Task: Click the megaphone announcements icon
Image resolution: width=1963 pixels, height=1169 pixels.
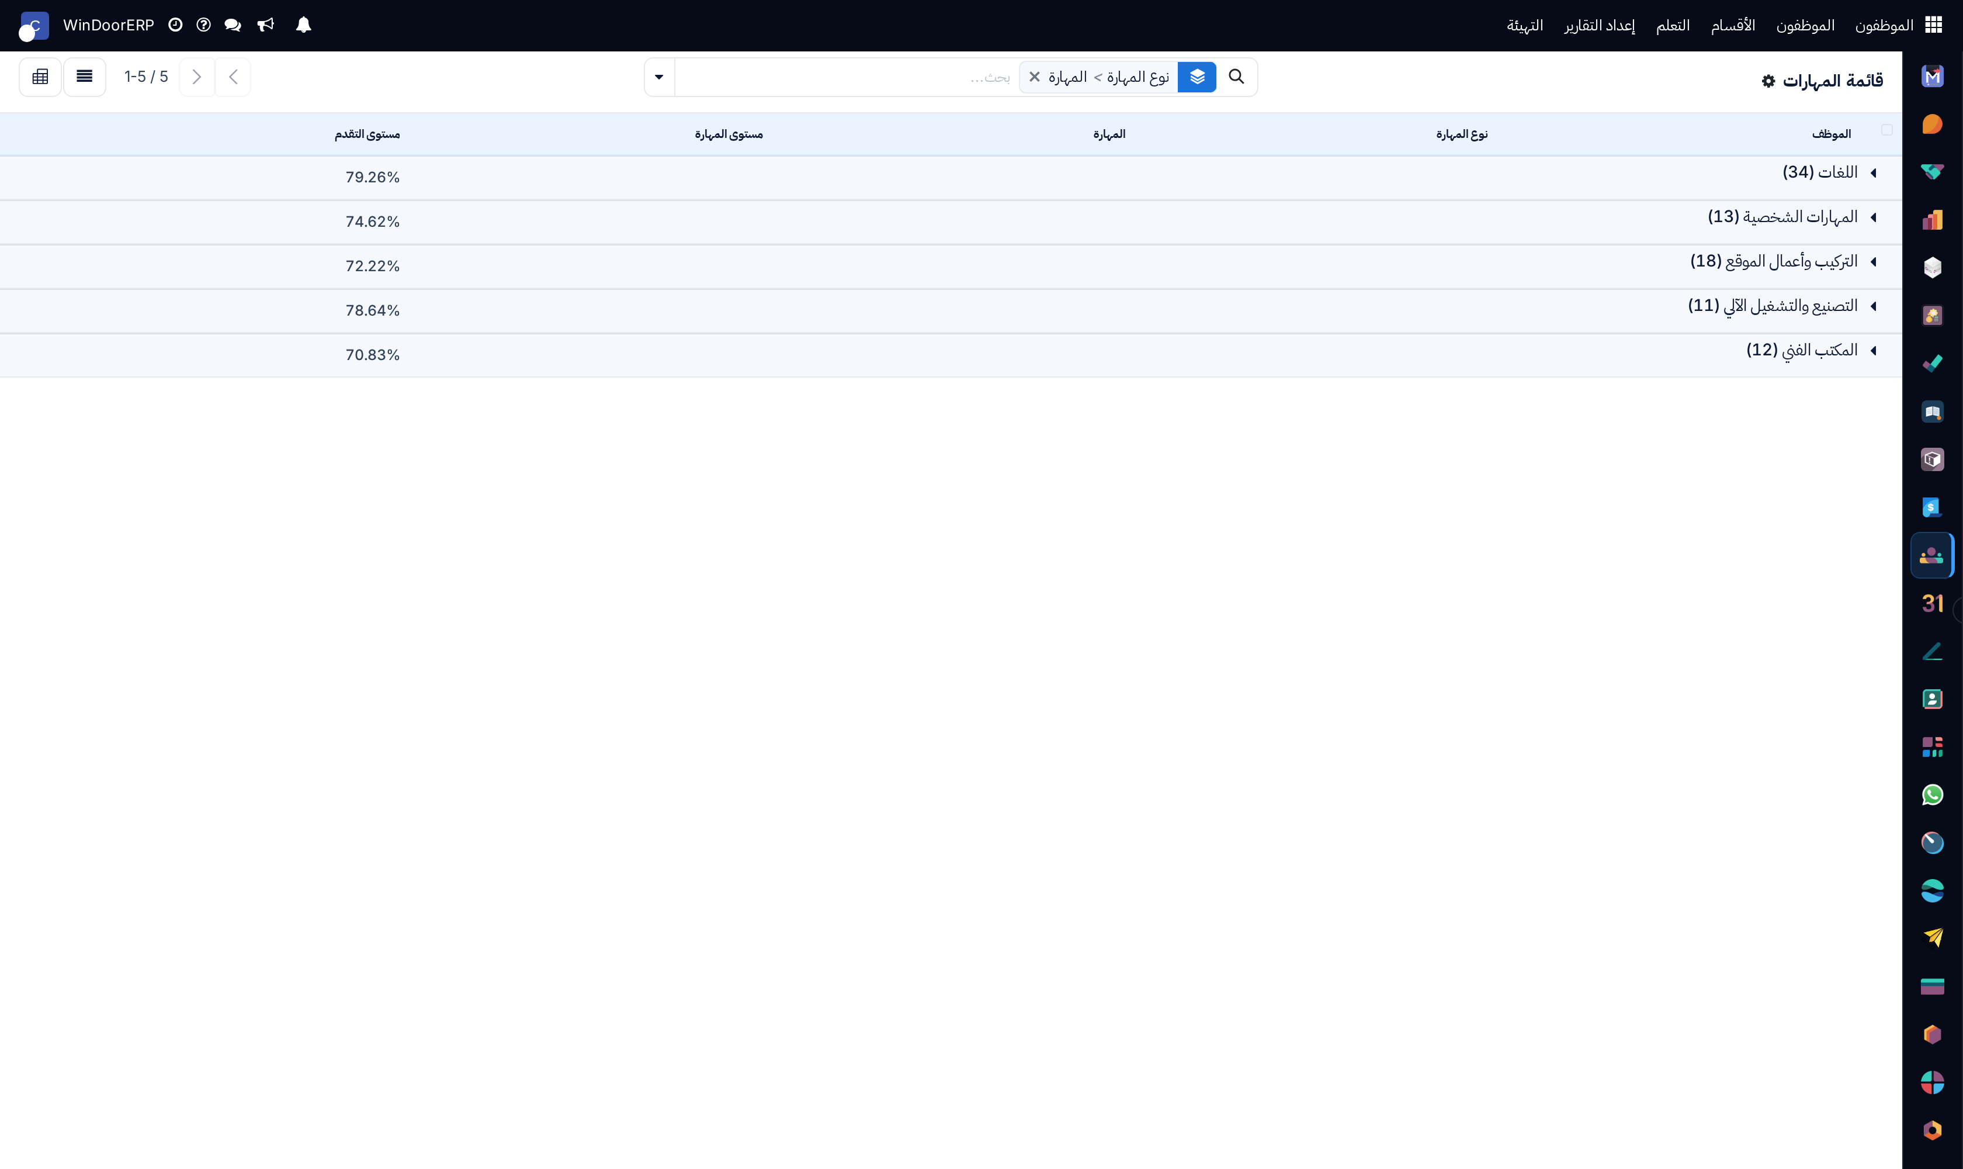Action: pos(265,25)
